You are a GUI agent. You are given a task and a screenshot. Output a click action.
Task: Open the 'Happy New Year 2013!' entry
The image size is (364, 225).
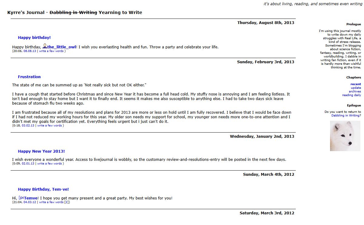tap(41, 151)
